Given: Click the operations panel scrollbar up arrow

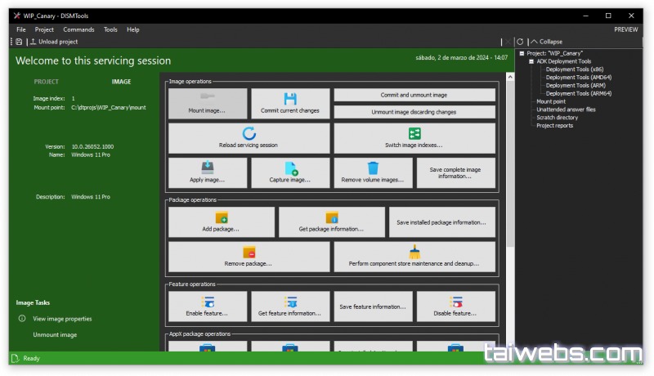Looking at the screenshot, I should point(511,78).
